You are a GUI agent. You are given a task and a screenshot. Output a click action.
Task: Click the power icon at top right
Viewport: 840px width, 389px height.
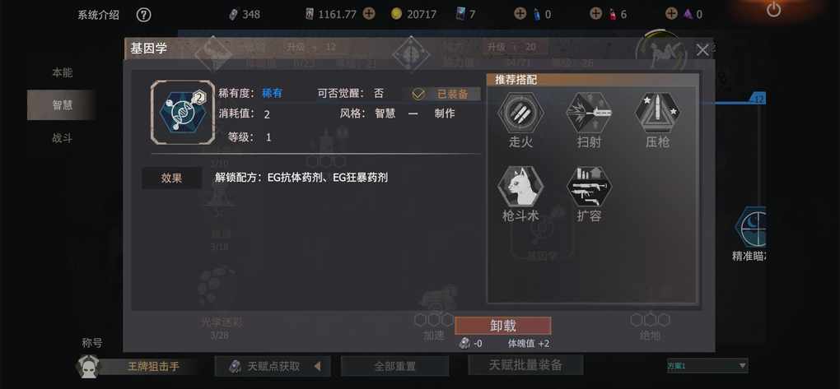point(773,10)
